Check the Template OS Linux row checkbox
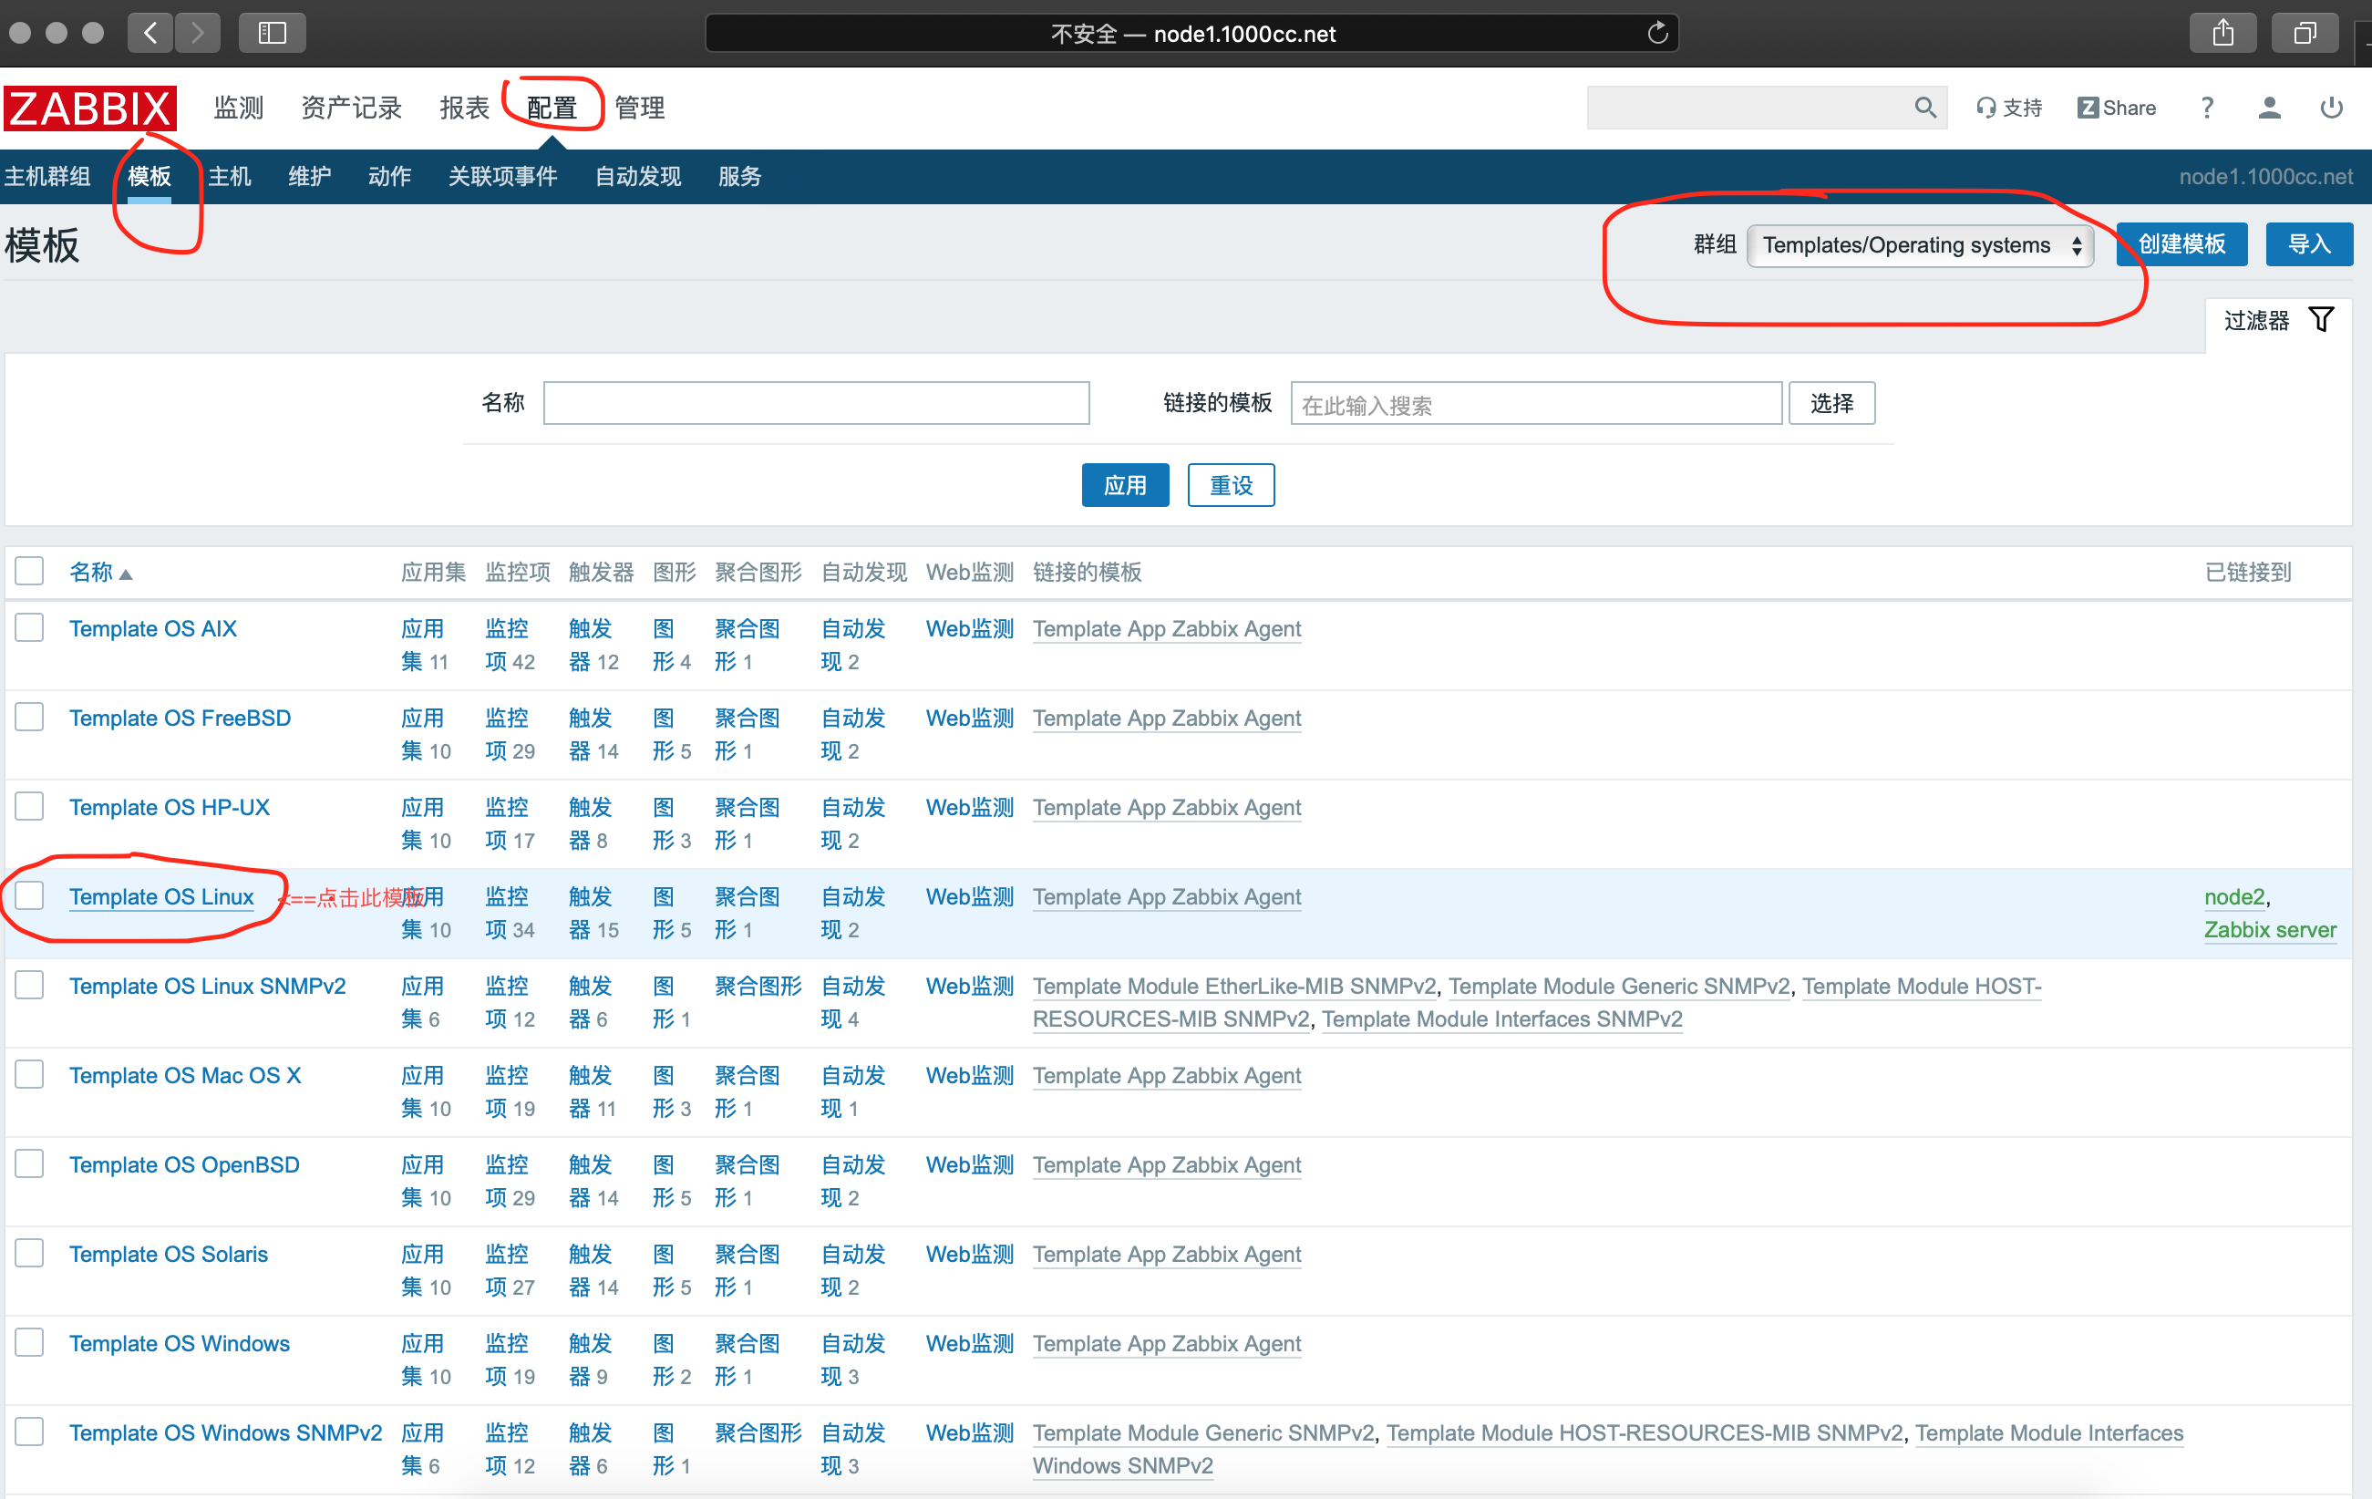 point(29,896)
